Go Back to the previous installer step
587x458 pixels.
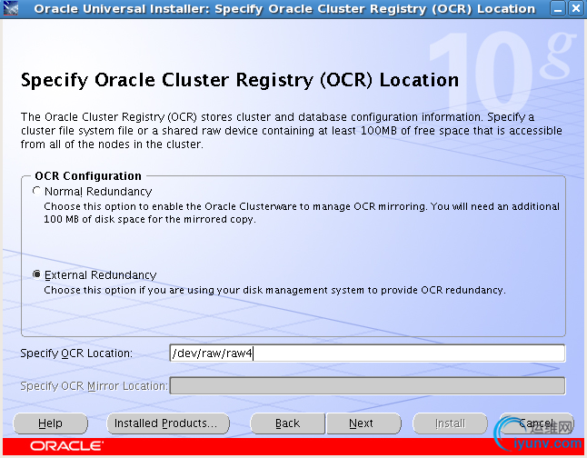pos(287,423)
